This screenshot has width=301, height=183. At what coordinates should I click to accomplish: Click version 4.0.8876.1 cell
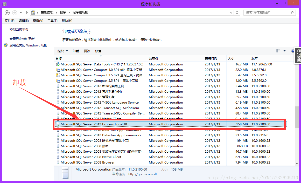point(259,70)
